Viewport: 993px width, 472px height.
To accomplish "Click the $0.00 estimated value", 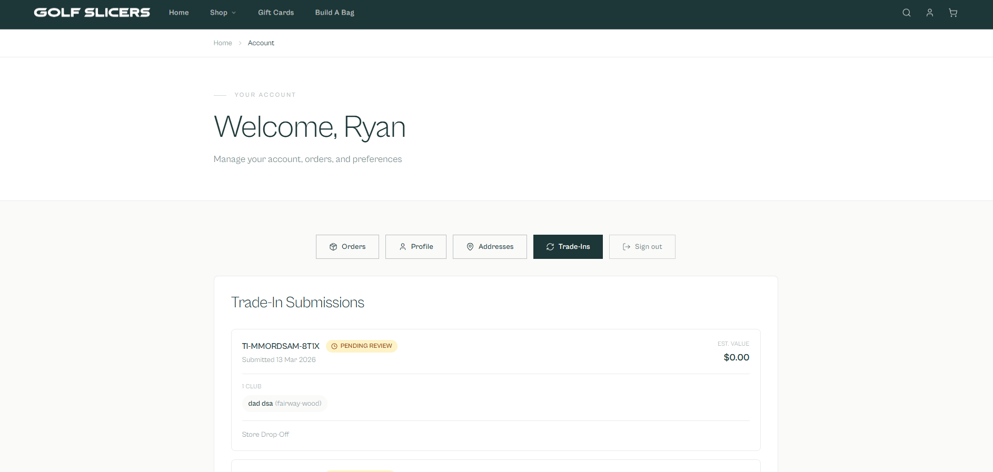I will (x=736, y=357).
